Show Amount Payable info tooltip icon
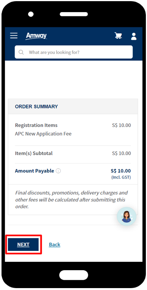 (58, 171)
